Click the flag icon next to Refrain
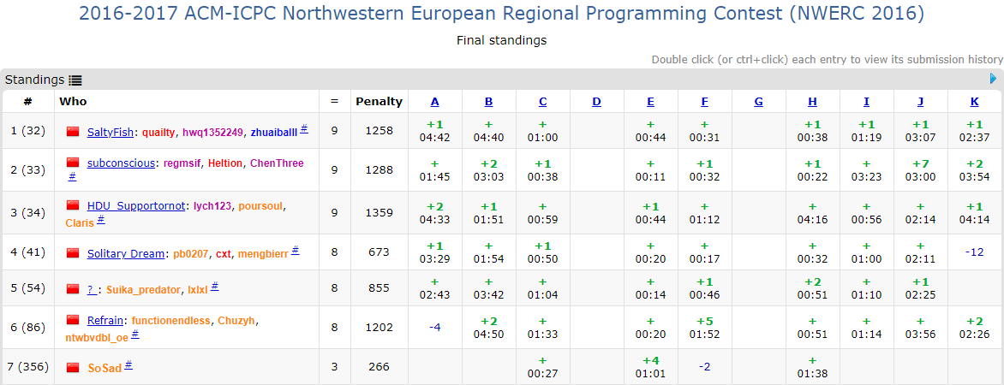Screen dimensions: 1004x385 tap(73, 320)
